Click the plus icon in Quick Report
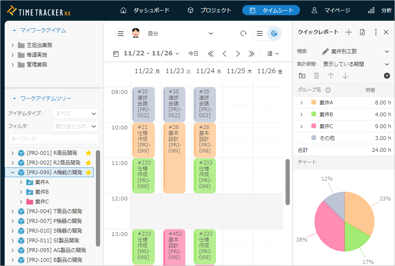 point(349,32)
